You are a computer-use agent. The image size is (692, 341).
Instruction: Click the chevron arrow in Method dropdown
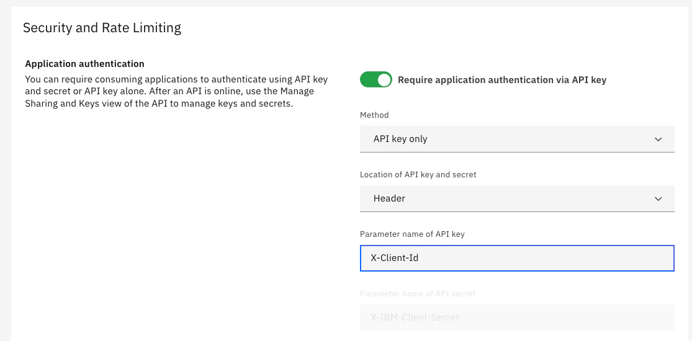tap(658, 139)
